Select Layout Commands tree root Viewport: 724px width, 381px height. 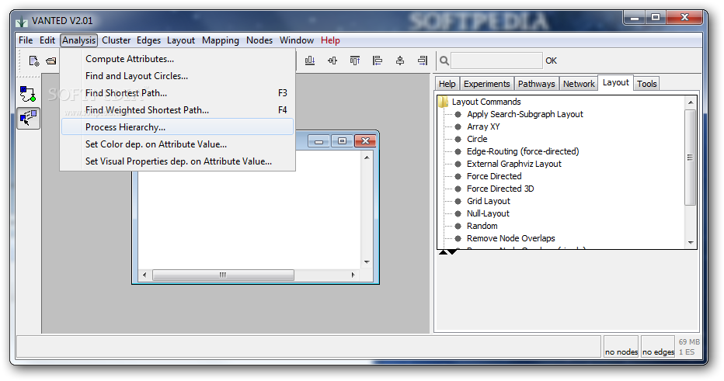pos(486,102)
